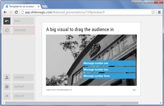Click the slide title text
Screen dimensions: 164x106
tap(80, 29)
